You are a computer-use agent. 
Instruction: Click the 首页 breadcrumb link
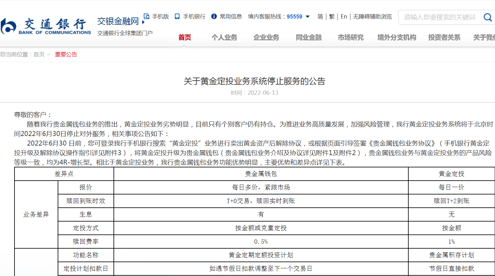click(x=39, y=54)
